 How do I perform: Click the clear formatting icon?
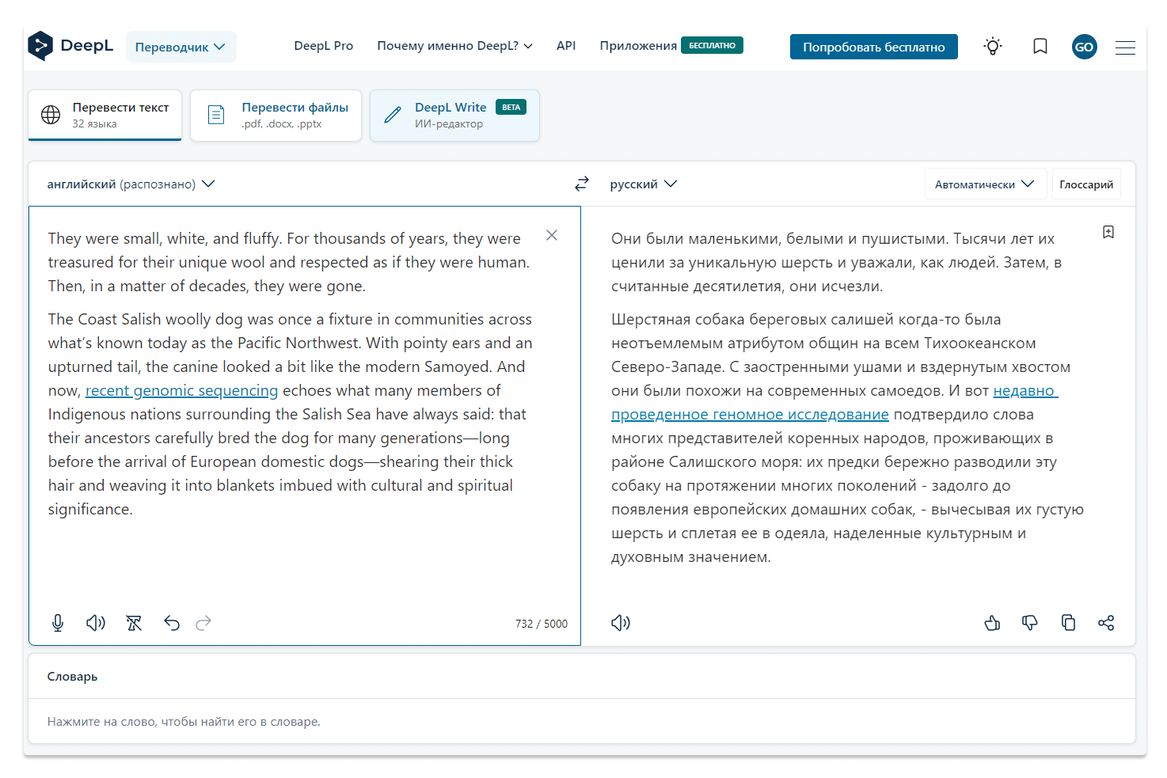pos(134,623)
